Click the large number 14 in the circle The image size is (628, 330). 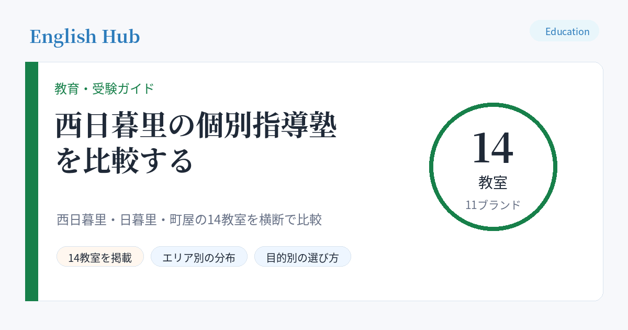click(x=493, y=148)
